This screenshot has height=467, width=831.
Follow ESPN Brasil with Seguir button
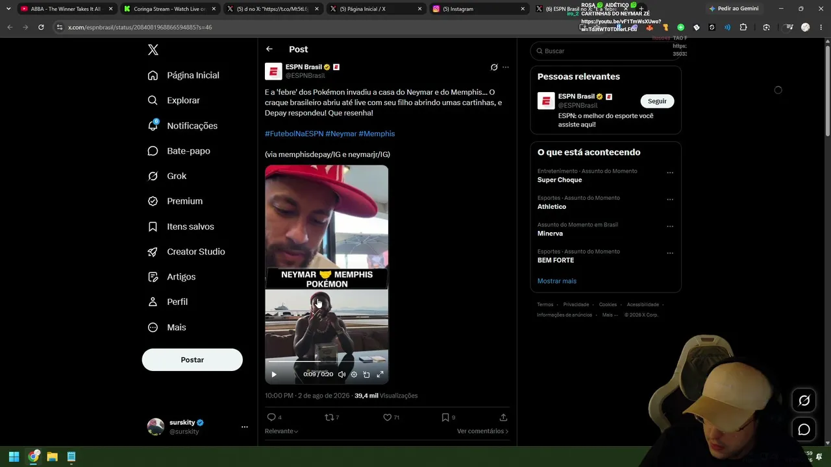pos(657,101)
